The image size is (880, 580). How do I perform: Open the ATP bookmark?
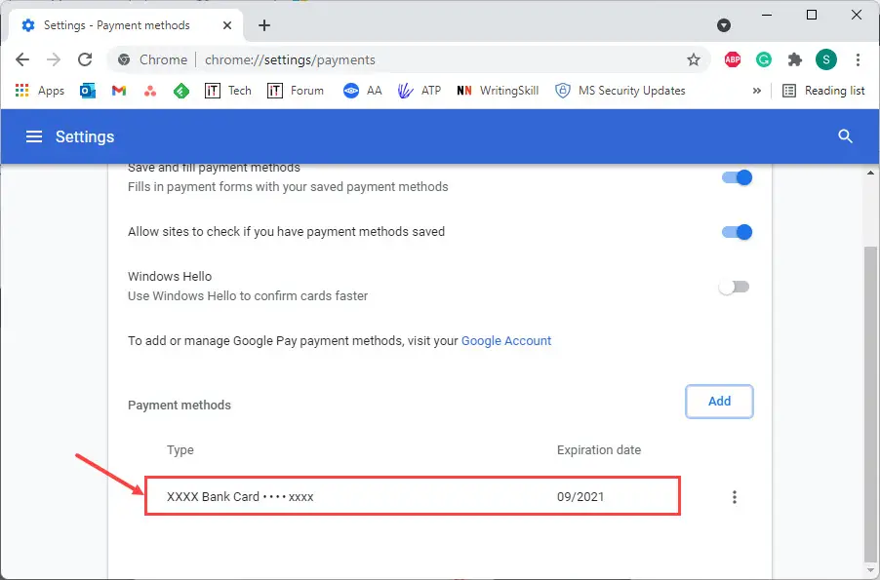coord(420,91)
